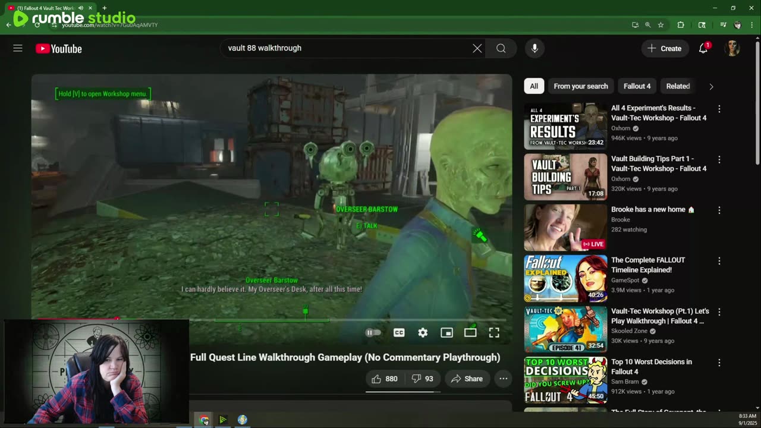Open the notifications bell
This screenshot has width=761, height=428.
coord(703,49)
